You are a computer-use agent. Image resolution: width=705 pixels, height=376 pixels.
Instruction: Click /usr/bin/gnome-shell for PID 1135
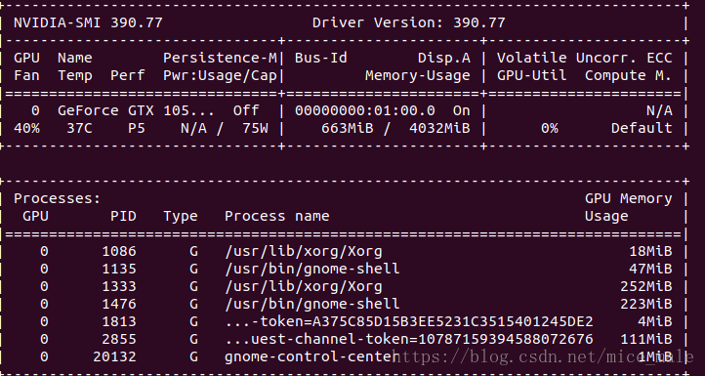click(x=312, y=269)
